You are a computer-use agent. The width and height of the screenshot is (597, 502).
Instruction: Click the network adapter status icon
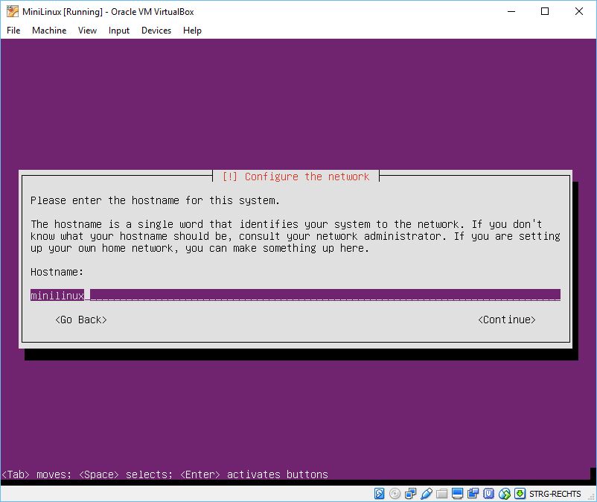tap(410, 494)
